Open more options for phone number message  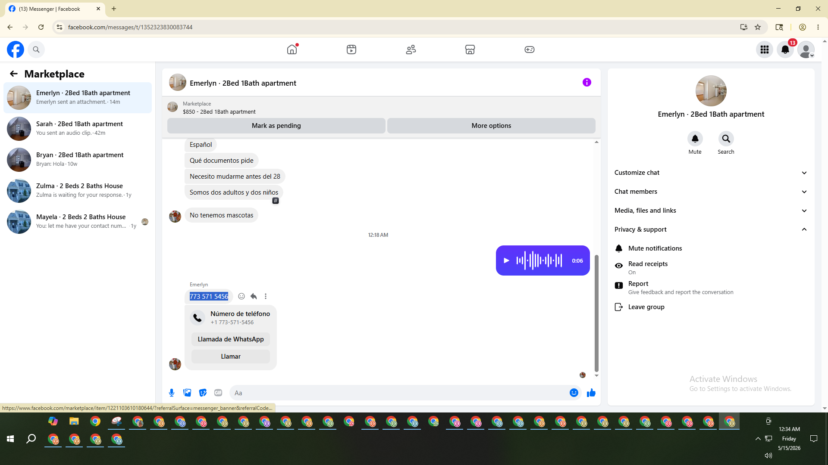coord(266,296)
